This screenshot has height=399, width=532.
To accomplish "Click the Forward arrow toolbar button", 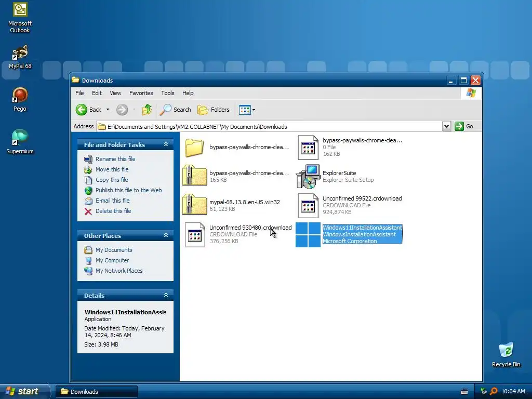I will tap(122, 110).
